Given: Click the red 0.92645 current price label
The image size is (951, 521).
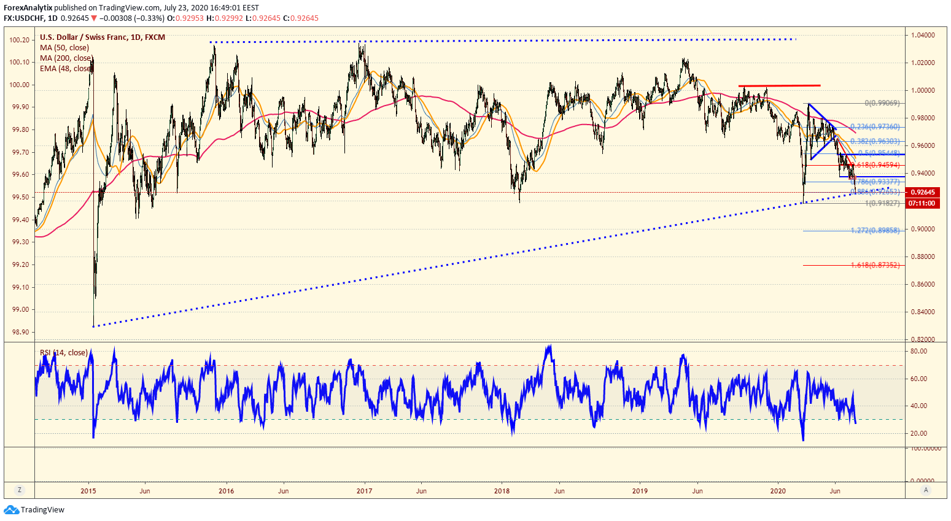Looking at the screenshot, I should (x=923, y=192).
